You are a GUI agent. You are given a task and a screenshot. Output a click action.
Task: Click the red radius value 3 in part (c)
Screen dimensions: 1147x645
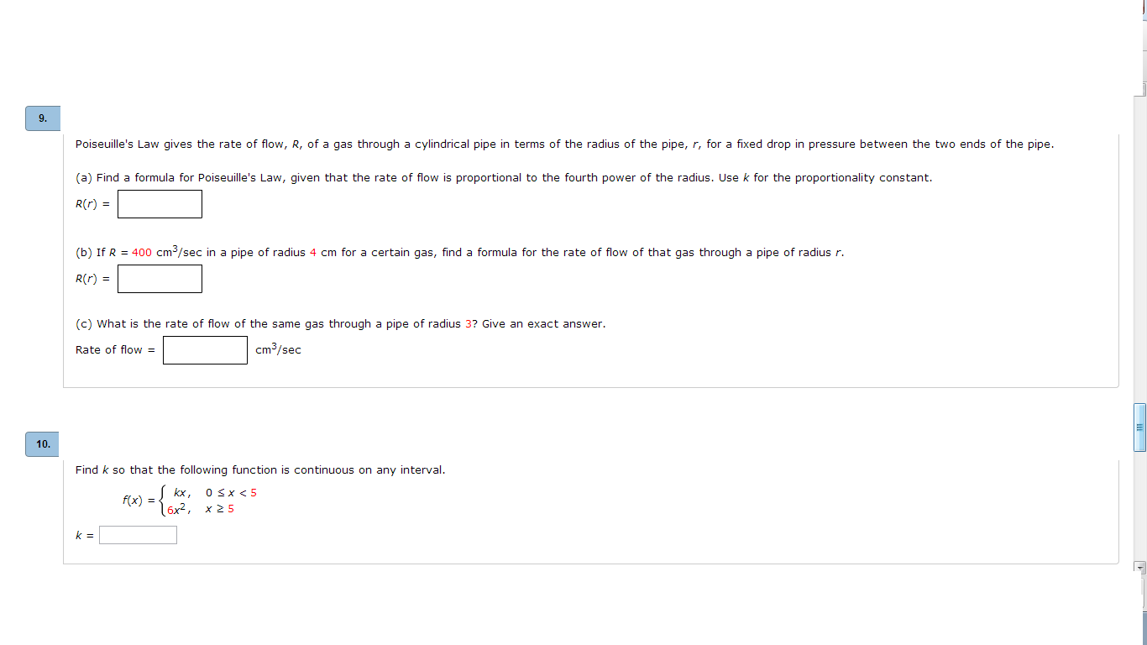[468, 324]
